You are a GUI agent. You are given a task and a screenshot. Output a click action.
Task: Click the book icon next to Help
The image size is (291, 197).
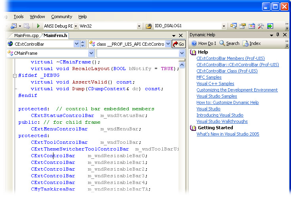193,52
